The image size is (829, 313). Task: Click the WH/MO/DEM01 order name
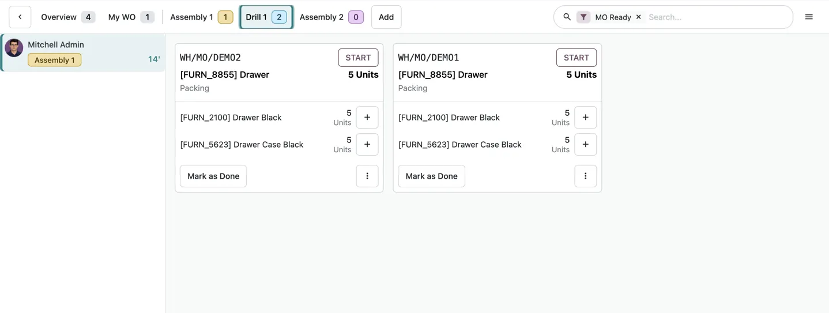(x=429, y=58)
